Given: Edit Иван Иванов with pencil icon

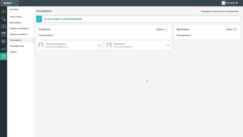Looking at the screenshot, I should [169, 45].
